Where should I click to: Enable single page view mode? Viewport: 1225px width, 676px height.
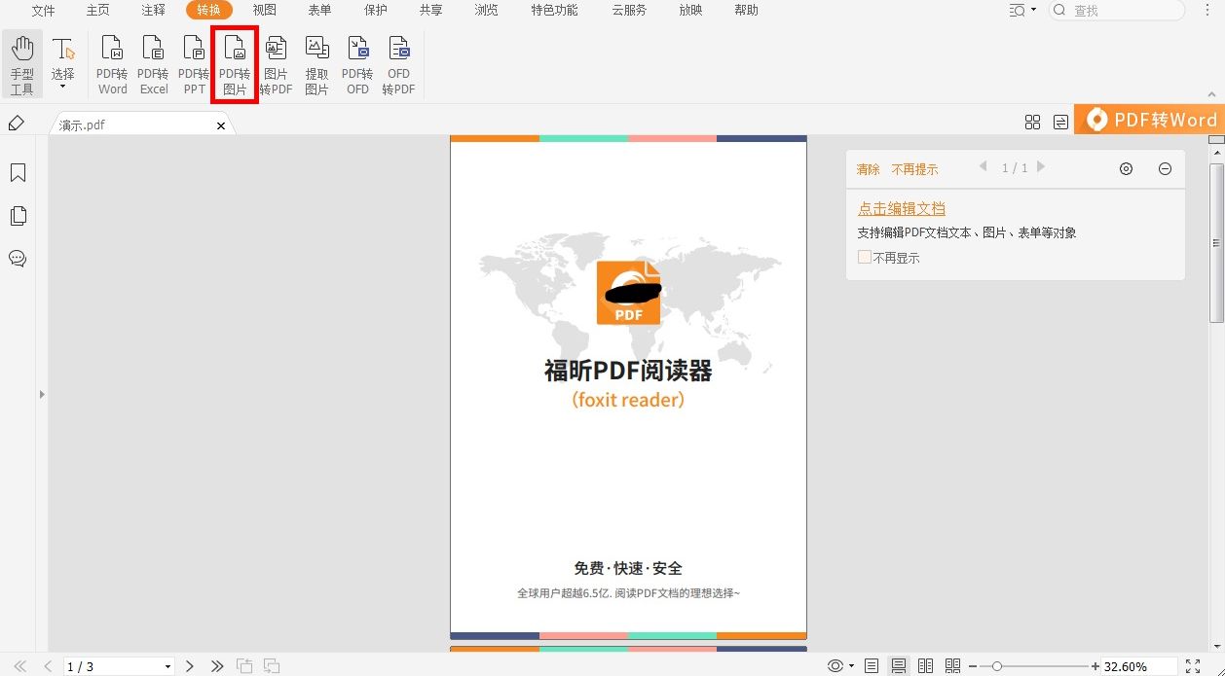click(x=871, y=665)
